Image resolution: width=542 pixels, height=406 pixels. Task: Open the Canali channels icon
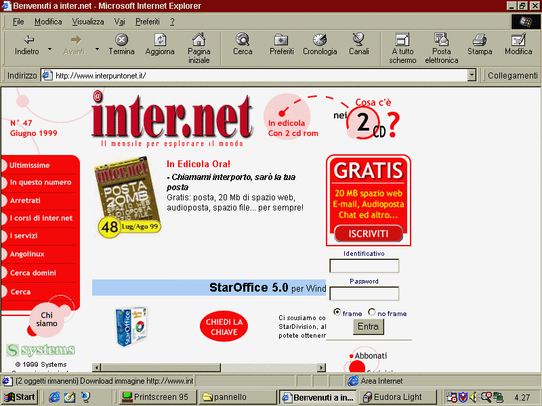(x=359, y=45)
